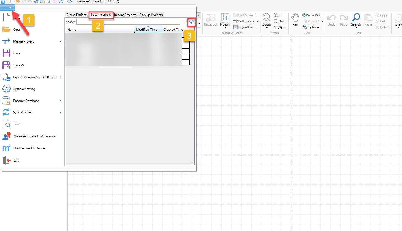Open the 145% zoom level combo box

280,27
